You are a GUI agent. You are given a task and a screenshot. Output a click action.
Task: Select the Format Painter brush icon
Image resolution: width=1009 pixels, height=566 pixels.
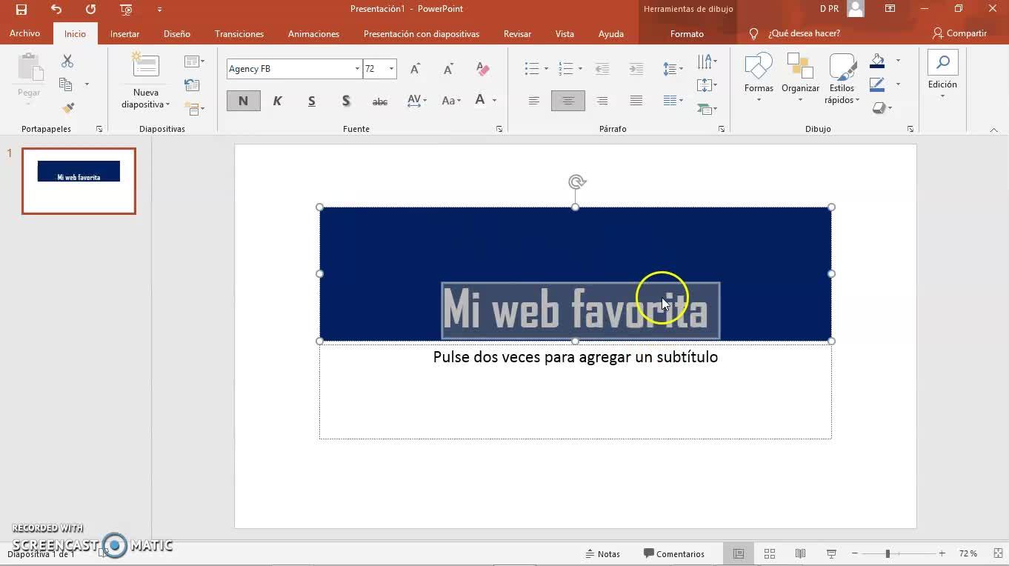pos(68,108)
